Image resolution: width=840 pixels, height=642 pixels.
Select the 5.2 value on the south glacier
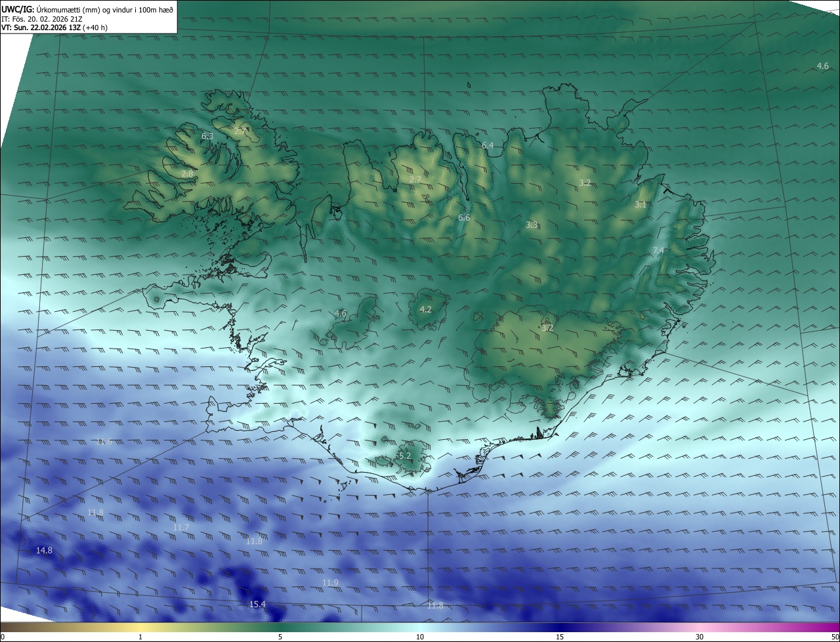404,456
